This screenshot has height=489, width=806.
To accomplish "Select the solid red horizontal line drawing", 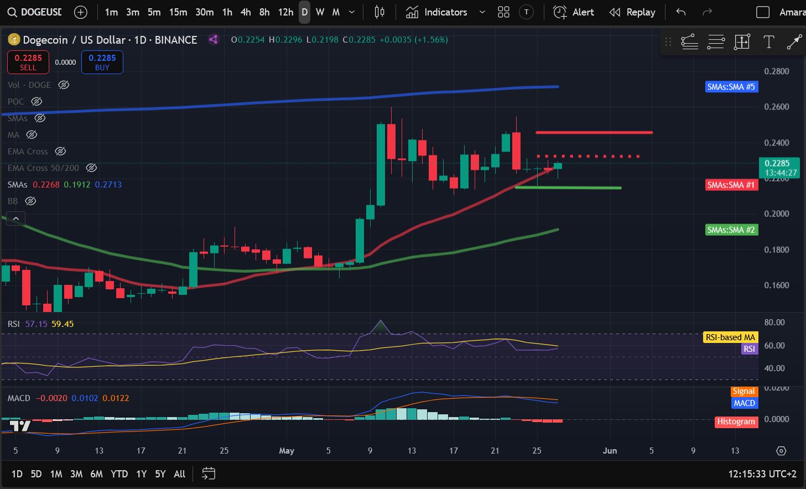I will (x=594, y=133).
